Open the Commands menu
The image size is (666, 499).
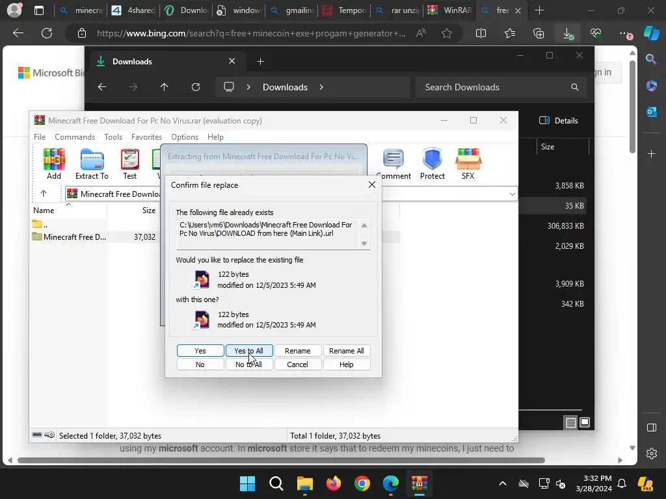75,137
